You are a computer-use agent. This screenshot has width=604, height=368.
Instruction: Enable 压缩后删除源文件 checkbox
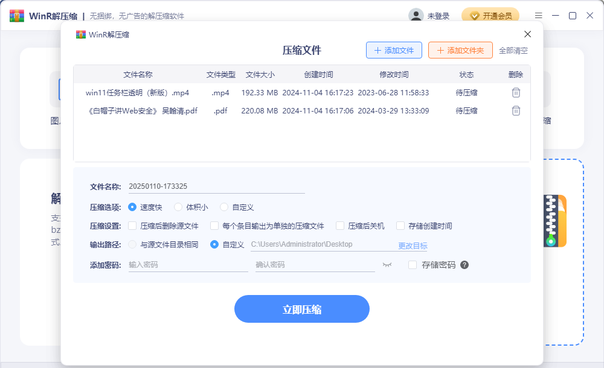coord(133,226)
